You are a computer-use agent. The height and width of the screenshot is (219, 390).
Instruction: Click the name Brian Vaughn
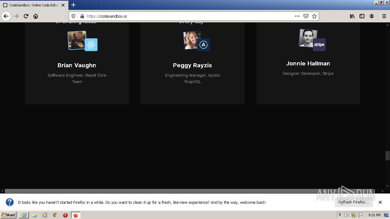coord(77,65)
